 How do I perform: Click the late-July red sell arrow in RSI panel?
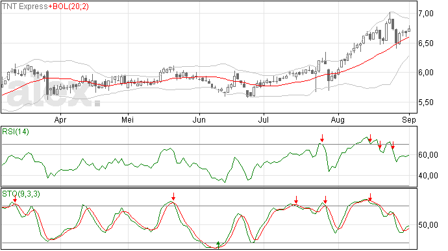[322, 138]
